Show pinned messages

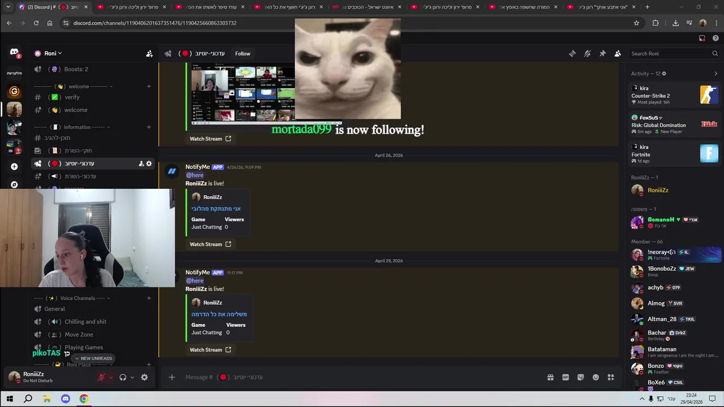coord(602,54)
